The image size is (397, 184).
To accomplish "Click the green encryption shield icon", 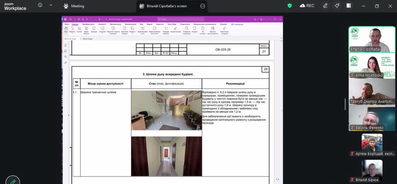I will click(x=290, y=6).
